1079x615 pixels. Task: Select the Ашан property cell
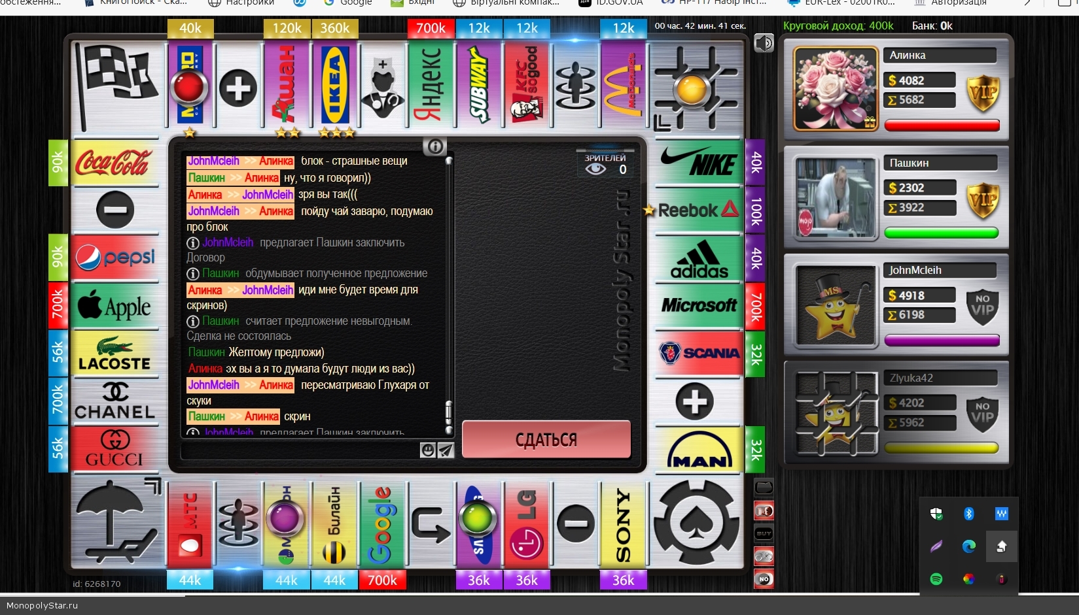(287, 85)
